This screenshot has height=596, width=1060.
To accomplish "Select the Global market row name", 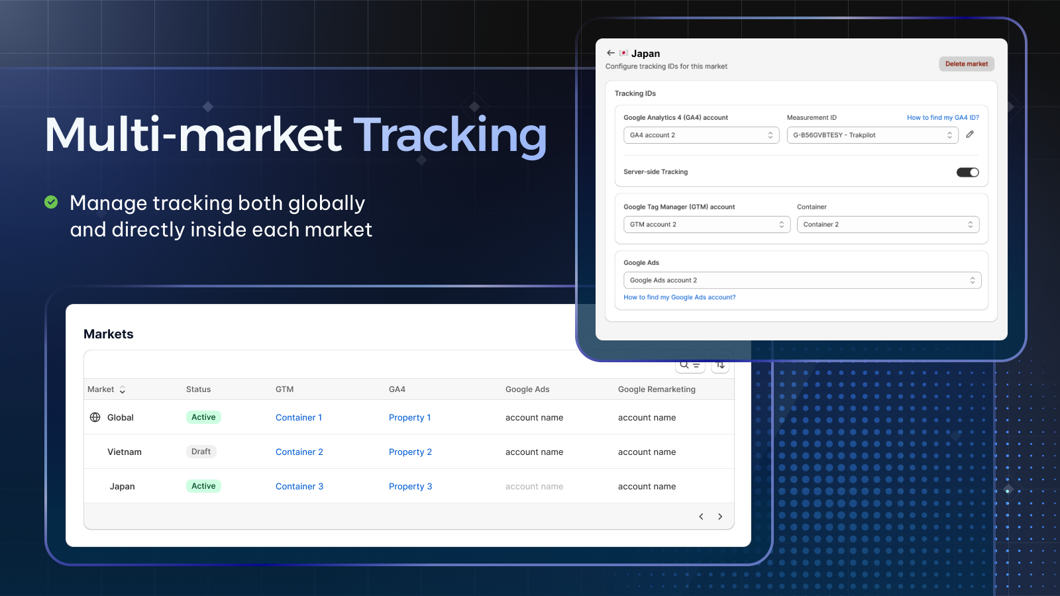I will [121, 418].
